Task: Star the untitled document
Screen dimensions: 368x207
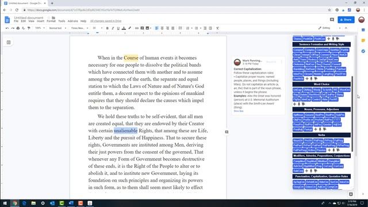Action: [x=49, y=18]
